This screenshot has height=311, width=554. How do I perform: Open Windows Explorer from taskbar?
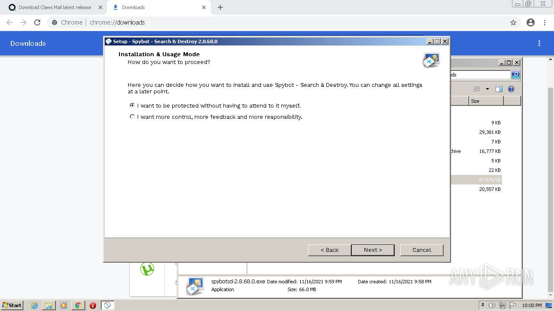pyautogui.click(x=49, y=305)
